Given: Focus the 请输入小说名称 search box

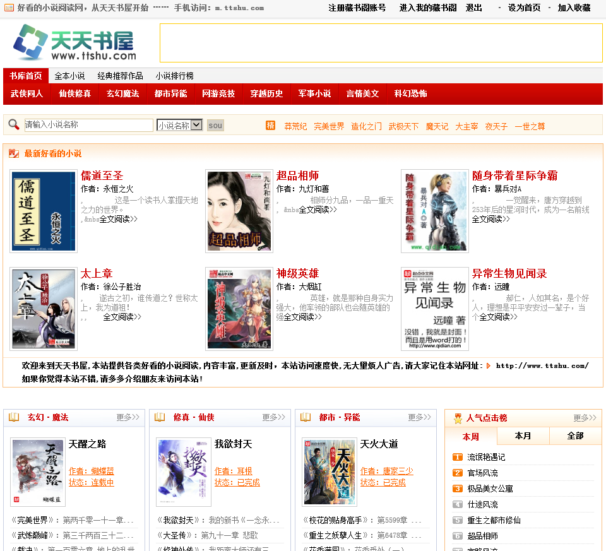Looking at the screenshot, I should (89, 125).
